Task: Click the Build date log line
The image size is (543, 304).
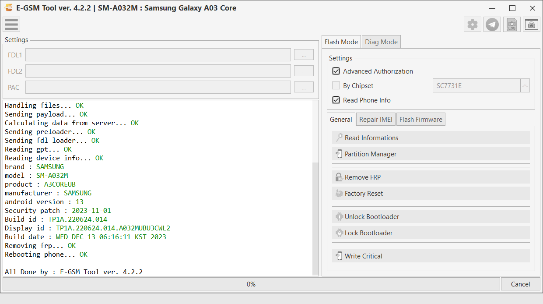Action: pos(85,237)
